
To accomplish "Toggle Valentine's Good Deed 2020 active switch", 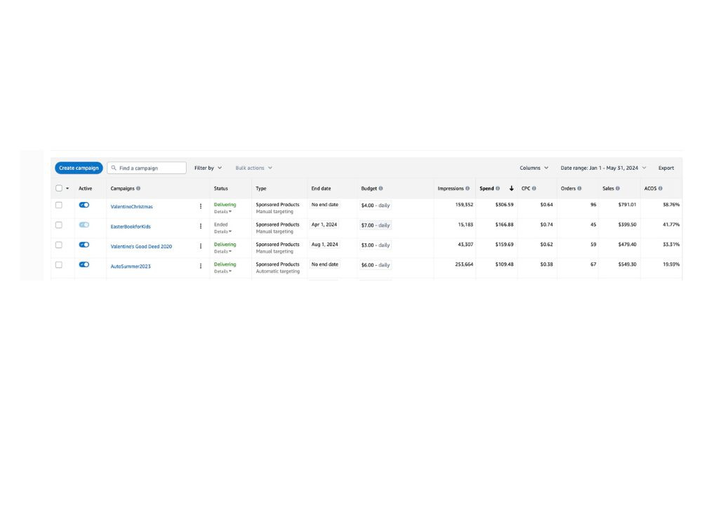I will pyautogui.click(x=84, y=245).
